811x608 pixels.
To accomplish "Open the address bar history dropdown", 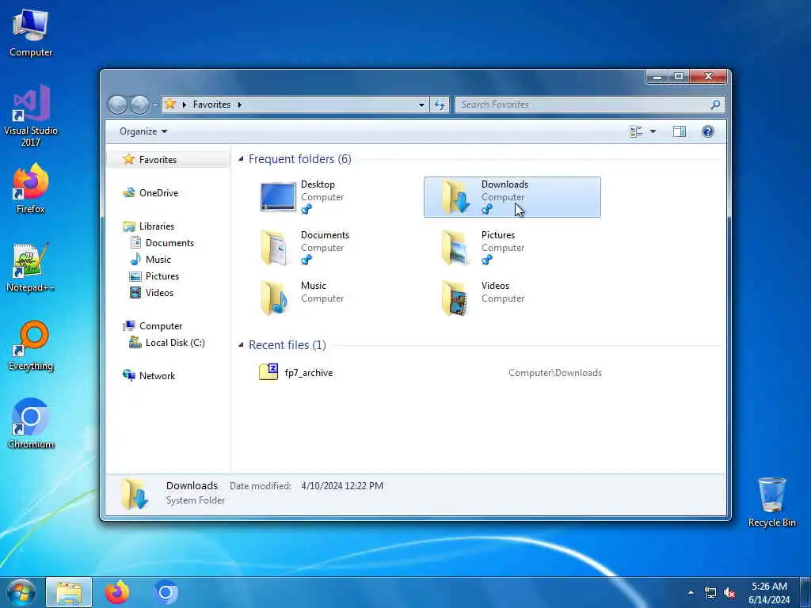I will [421, 105].
